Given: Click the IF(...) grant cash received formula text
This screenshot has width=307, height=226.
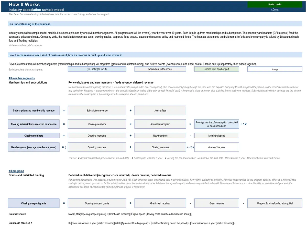Looking at the screenshot, I should pyautogui.click(x=151, y=223).
